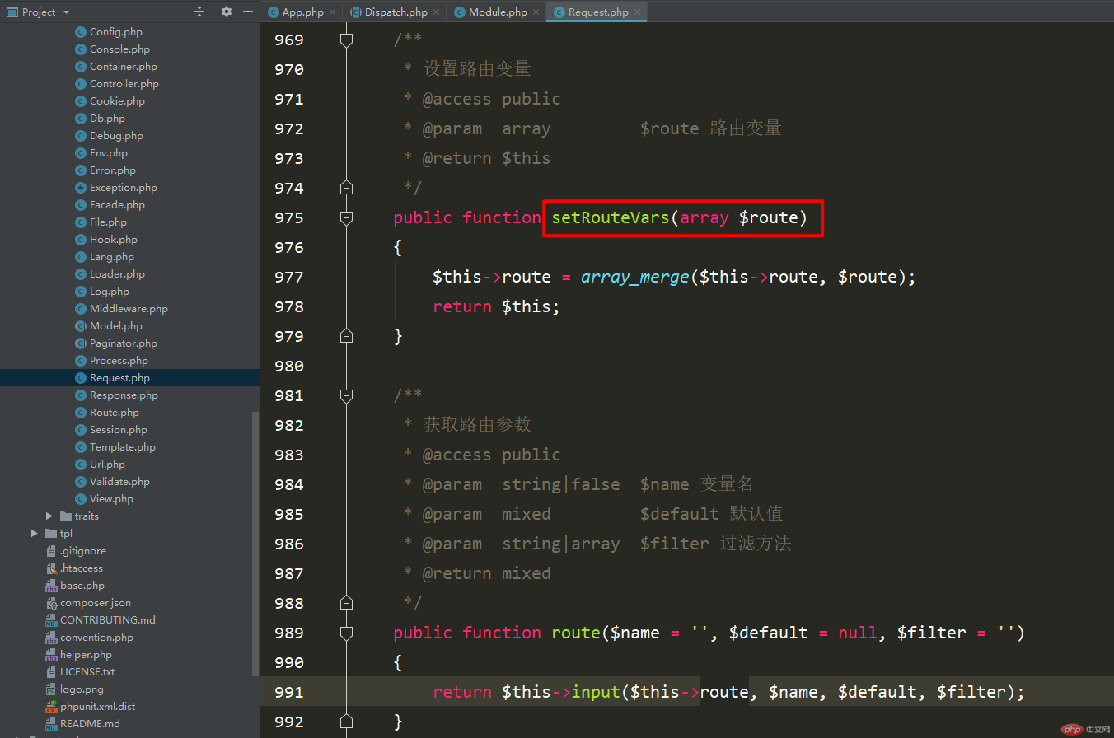
Task: Select Error.php file
Action: tap(112, 170)
